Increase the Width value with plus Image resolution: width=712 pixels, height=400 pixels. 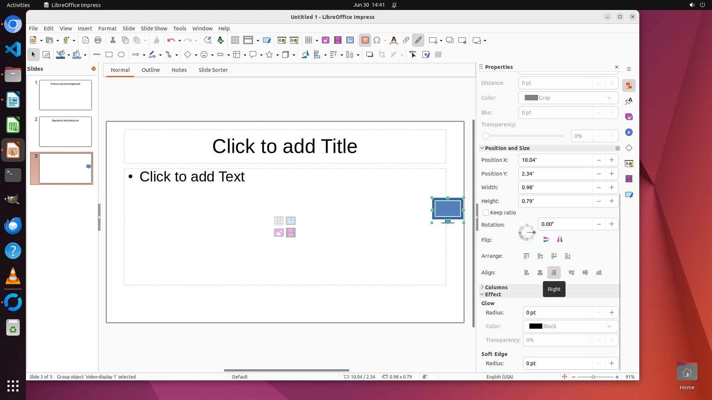coord(612,187)
